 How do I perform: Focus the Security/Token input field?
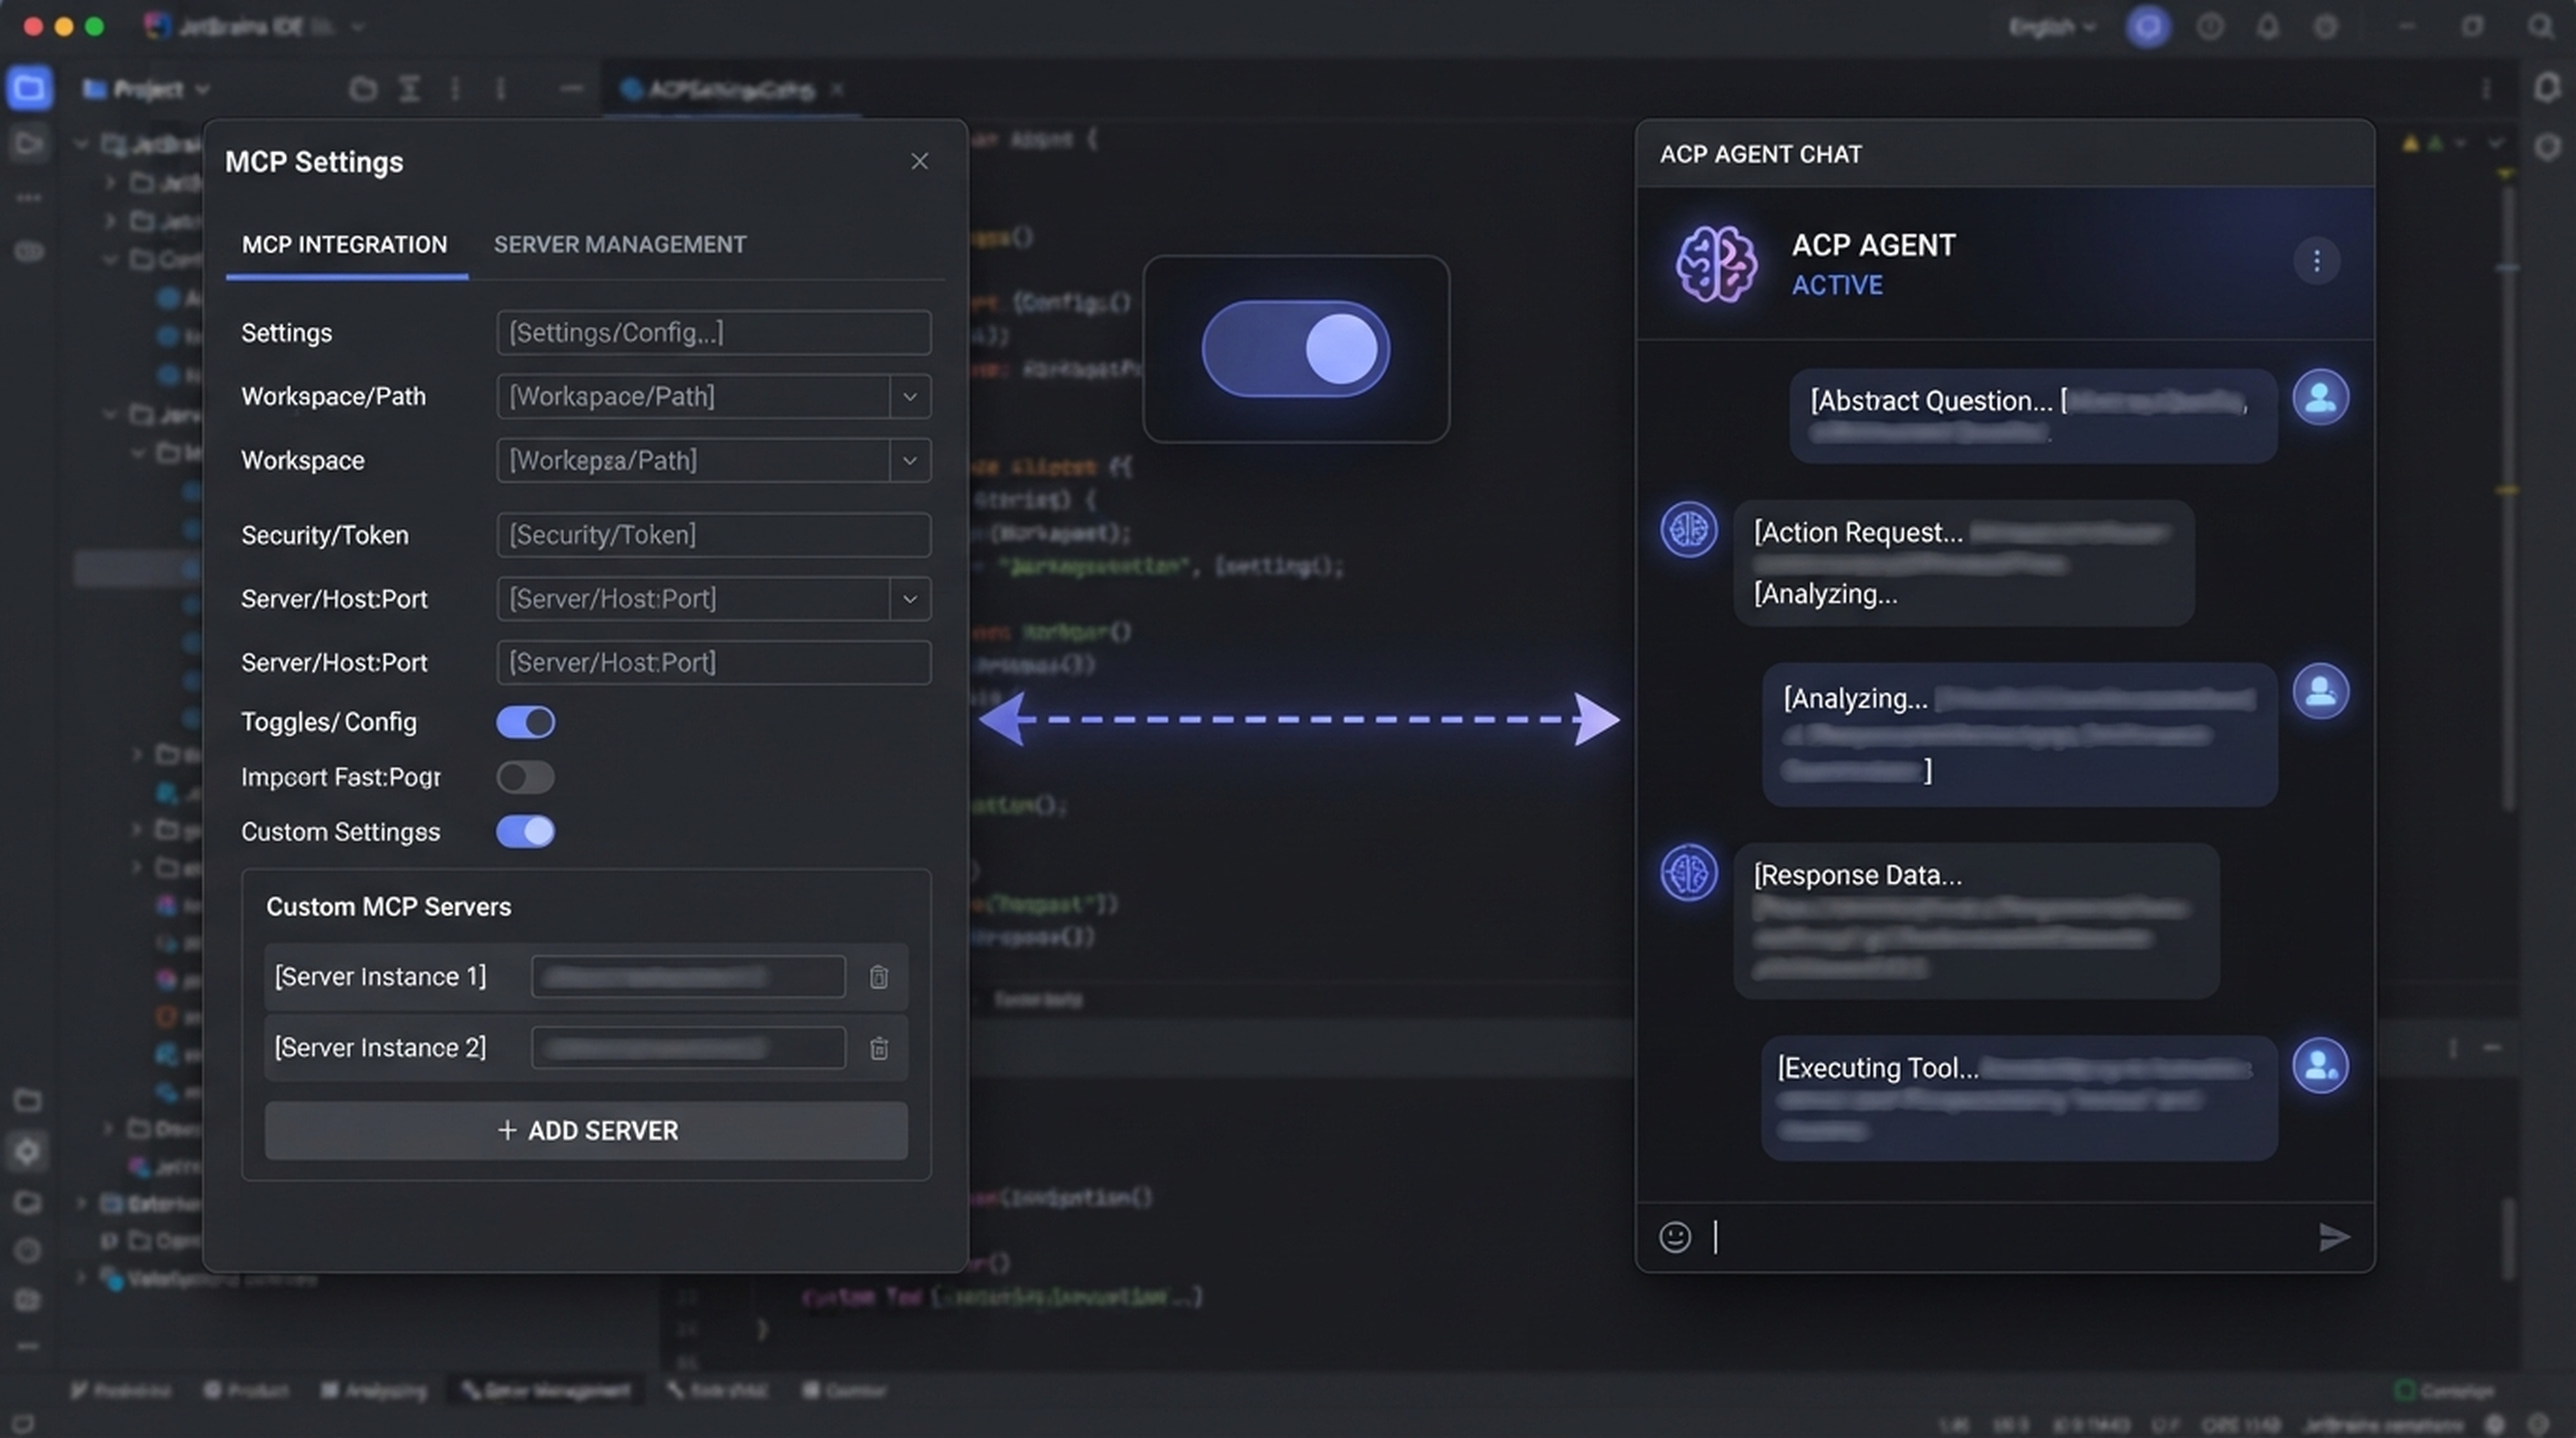point(713,534)
